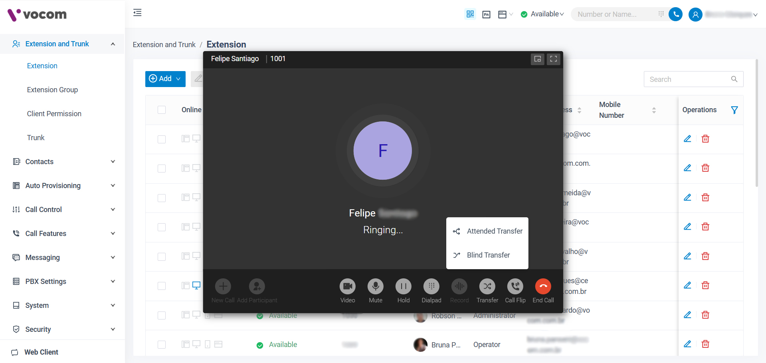Switch call window to fullscreen
766x363 pixels.
click(553, 59)
